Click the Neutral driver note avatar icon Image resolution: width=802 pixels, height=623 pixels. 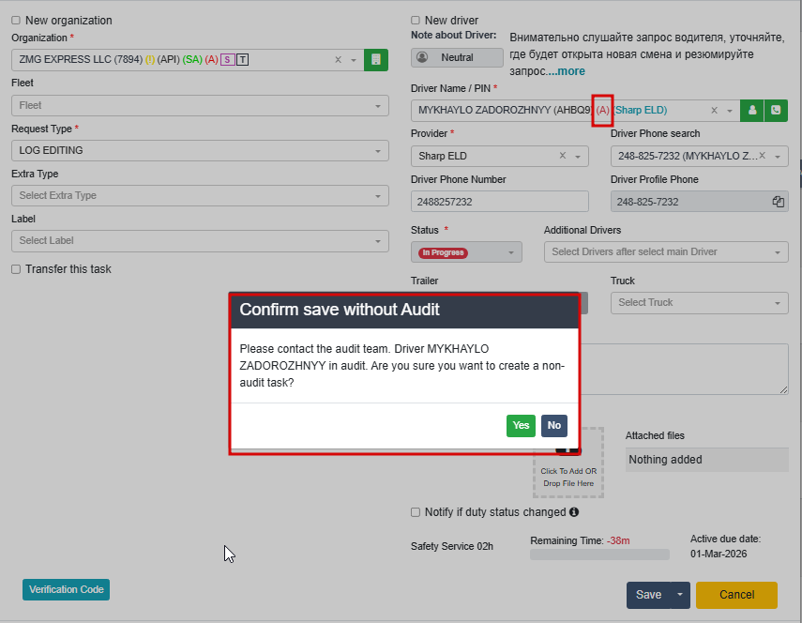[x=422, y=57]
